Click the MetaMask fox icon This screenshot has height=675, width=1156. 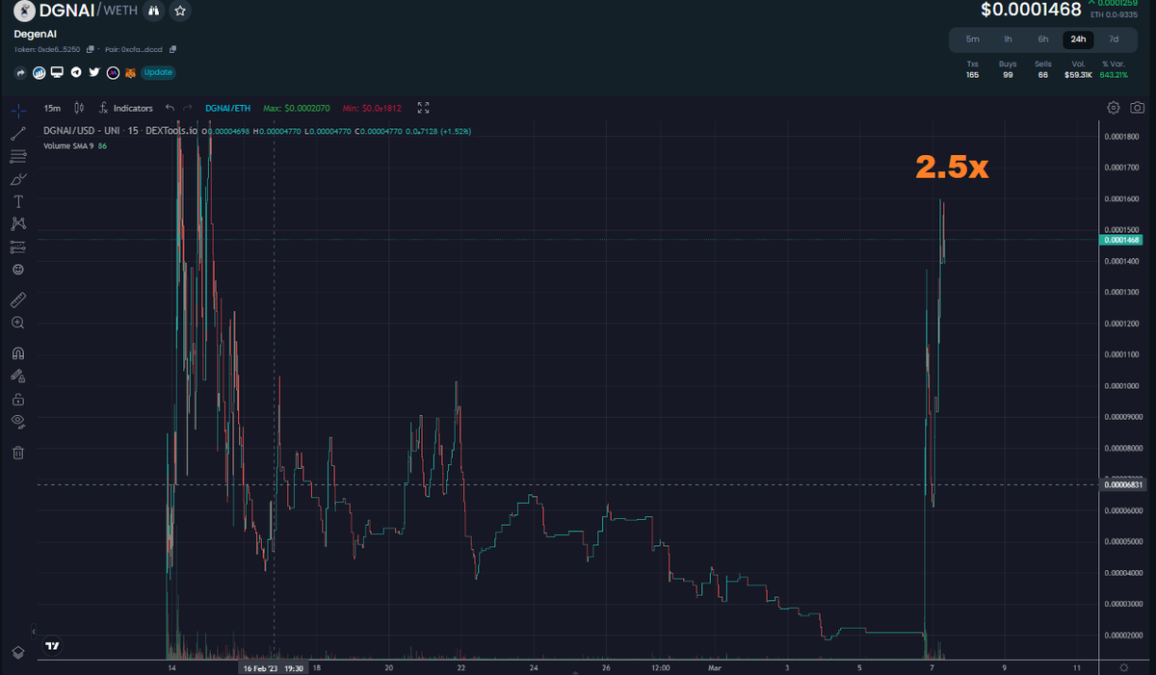point(130,72)
